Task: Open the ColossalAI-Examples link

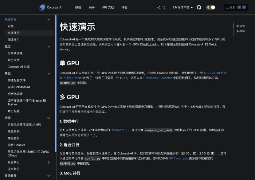Action: (157, 78)
